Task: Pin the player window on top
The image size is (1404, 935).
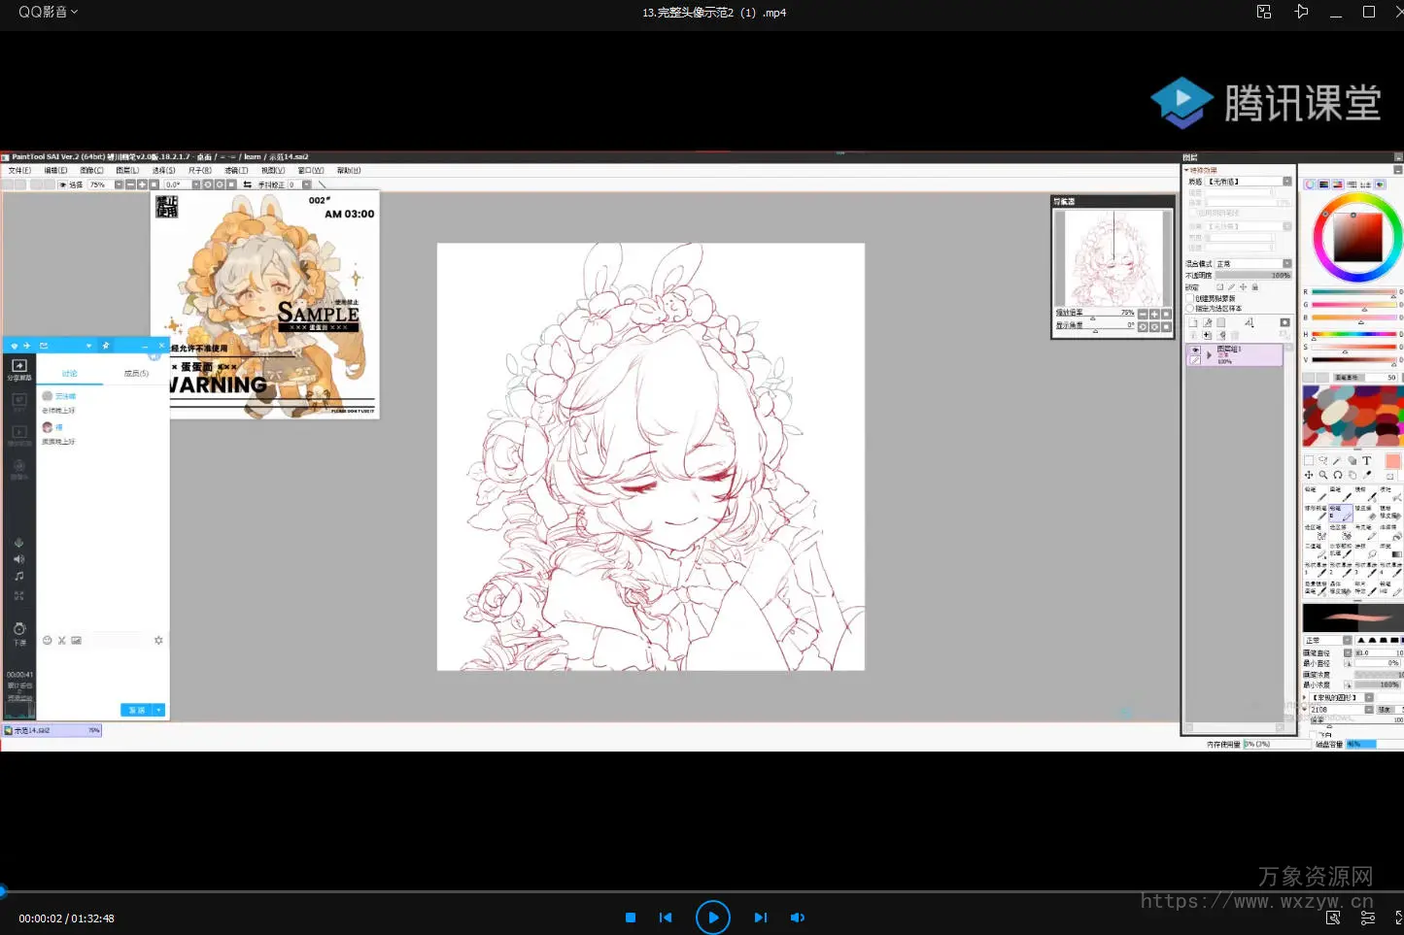Action: pos(1301,12)
